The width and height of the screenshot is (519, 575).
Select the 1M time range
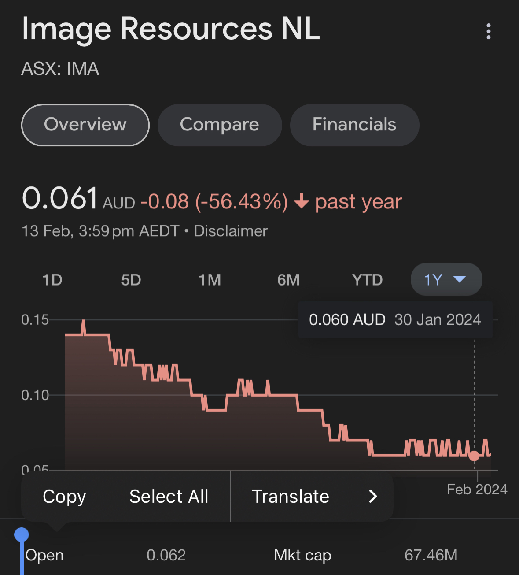coord(210,280)
